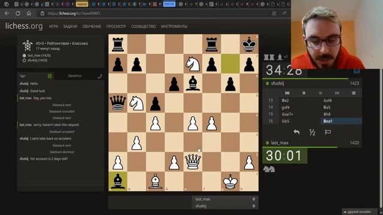383x215 pixels.
Task: Offer a draw with the ½ icon
Action: [x=312, y=132]
